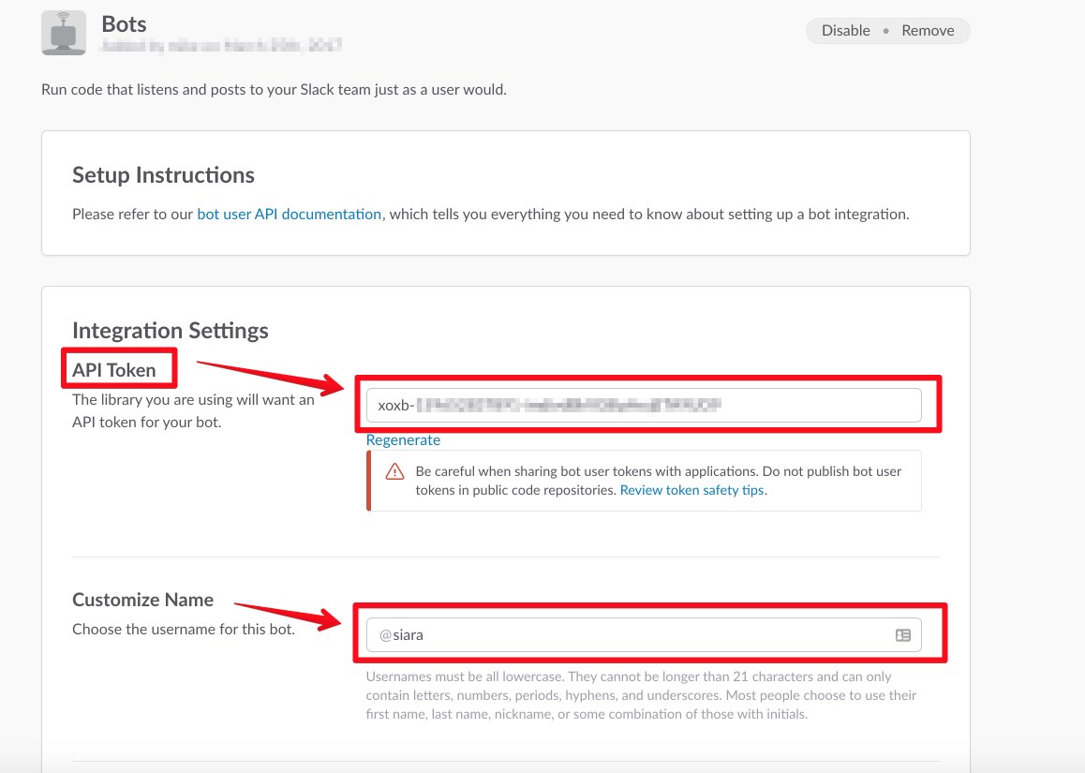This screenshot has width=1085, height=773.
Task: Click 'Be careful when sharing bot user tokens' warning
Action: 658,481
